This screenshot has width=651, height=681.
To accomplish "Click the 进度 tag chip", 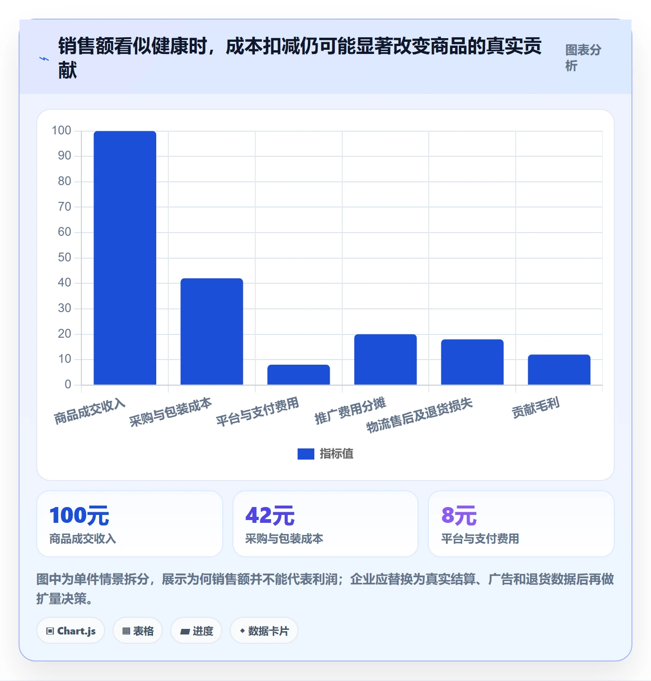I will [x=196, y=631].
